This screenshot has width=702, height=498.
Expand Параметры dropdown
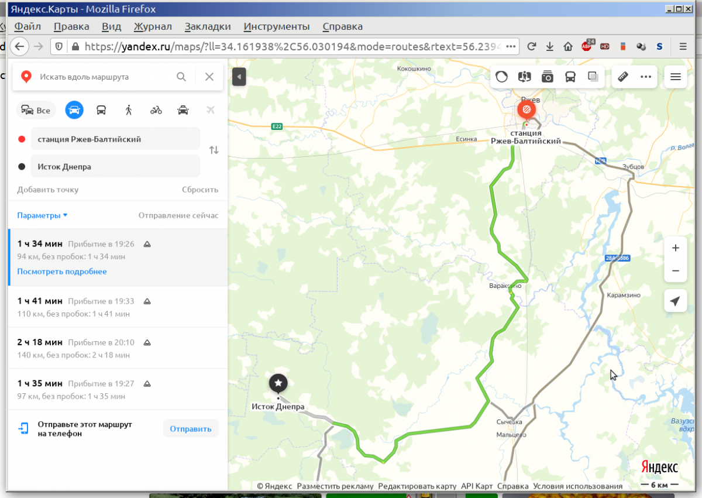click(42, 215)
